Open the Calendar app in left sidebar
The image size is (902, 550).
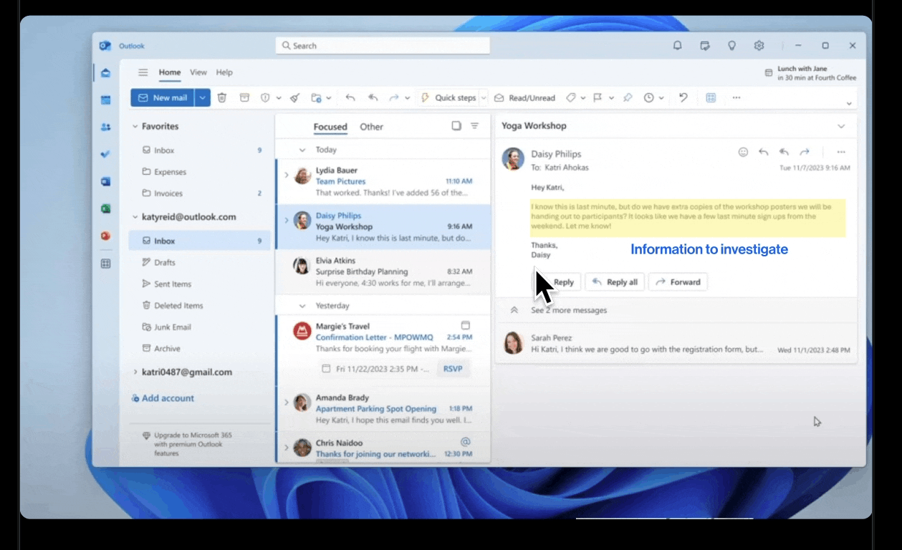tap(106, 100)
